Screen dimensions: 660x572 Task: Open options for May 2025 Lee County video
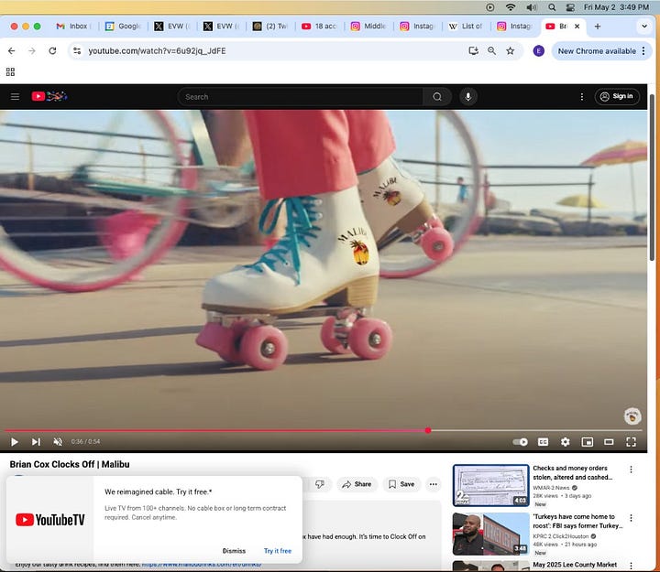(x=631, y=566)
